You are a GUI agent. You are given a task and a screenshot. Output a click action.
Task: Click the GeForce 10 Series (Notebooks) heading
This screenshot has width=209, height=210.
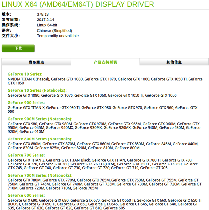[x=37, y=90]
